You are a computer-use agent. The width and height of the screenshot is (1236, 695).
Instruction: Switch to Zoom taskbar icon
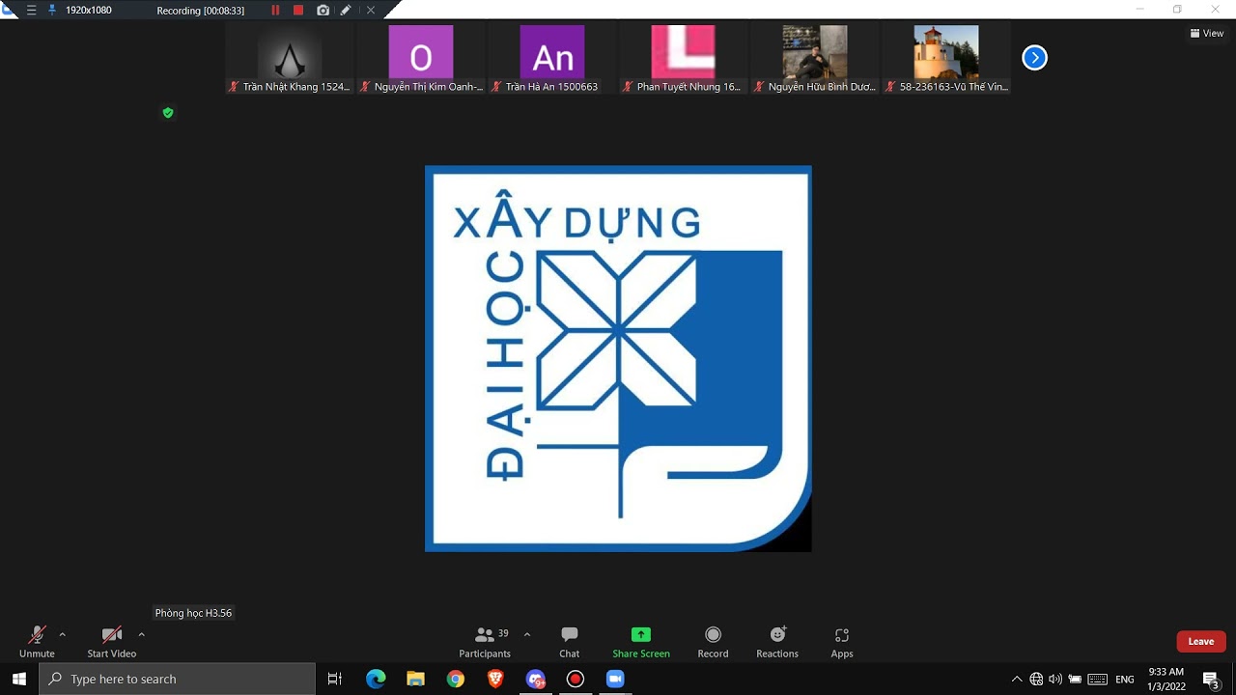click(x=615, y=679)
